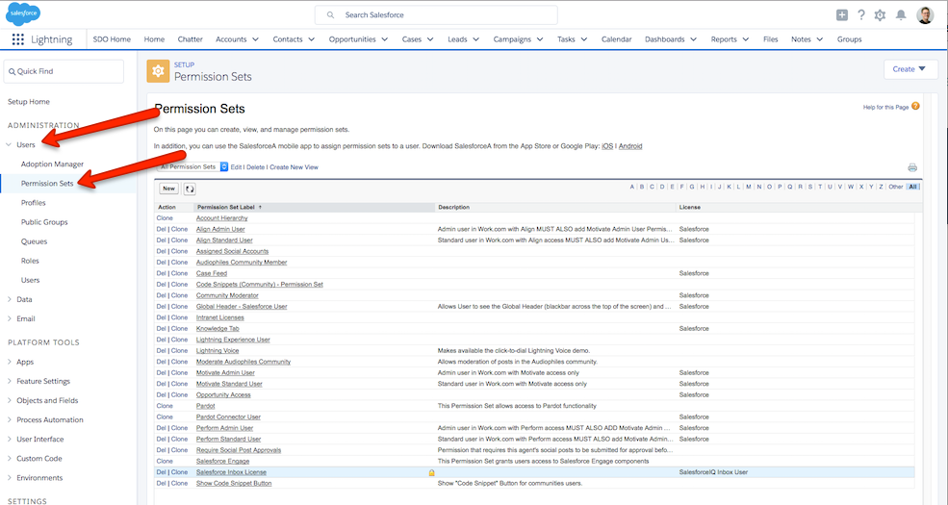Expand the Feature Settings section
This screenshot has width=948, height=505.
click(x=9, y=381)
